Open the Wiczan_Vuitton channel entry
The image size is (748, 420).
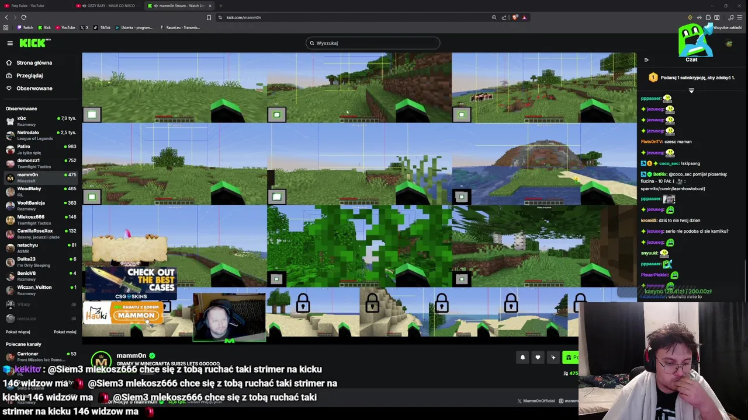[x=41, y=289]
